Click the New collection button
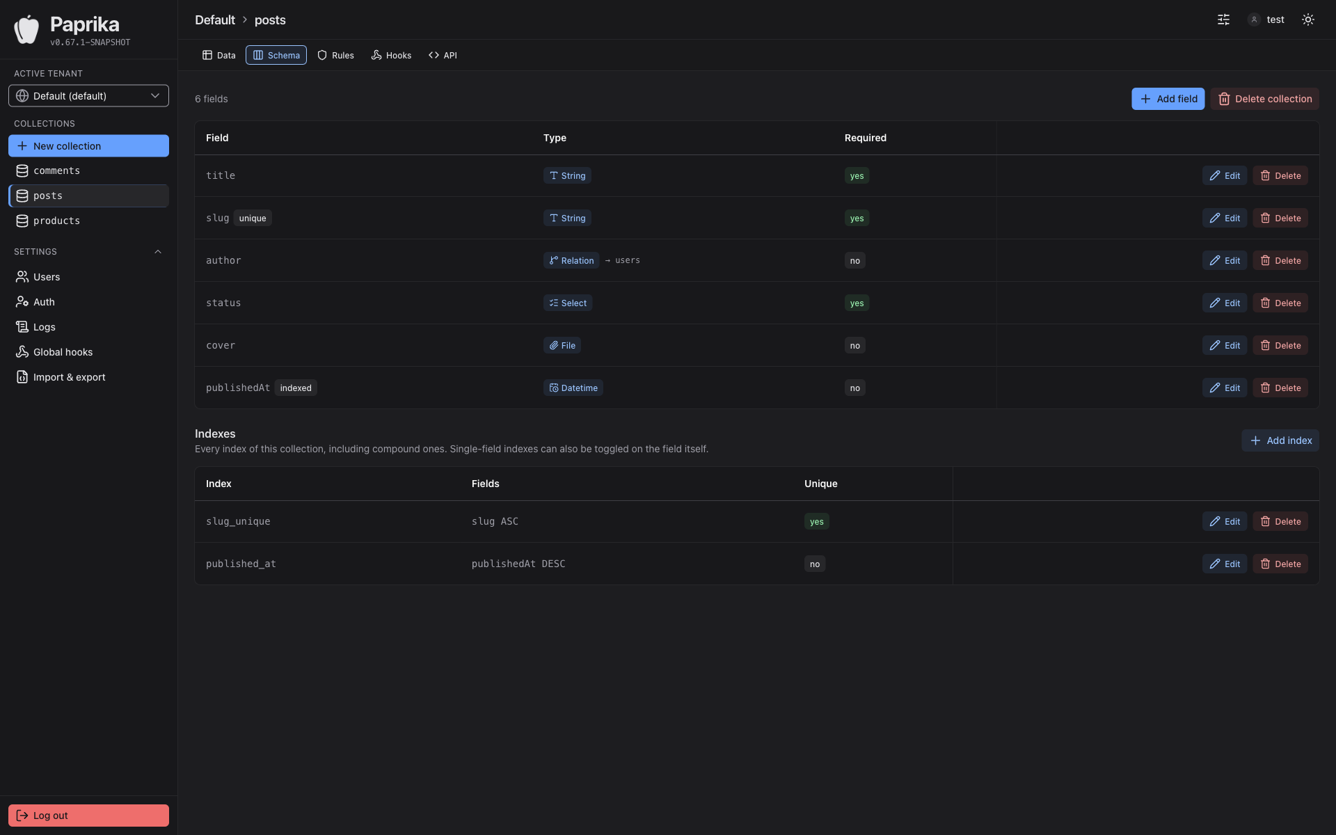 [x=88, y=146]
